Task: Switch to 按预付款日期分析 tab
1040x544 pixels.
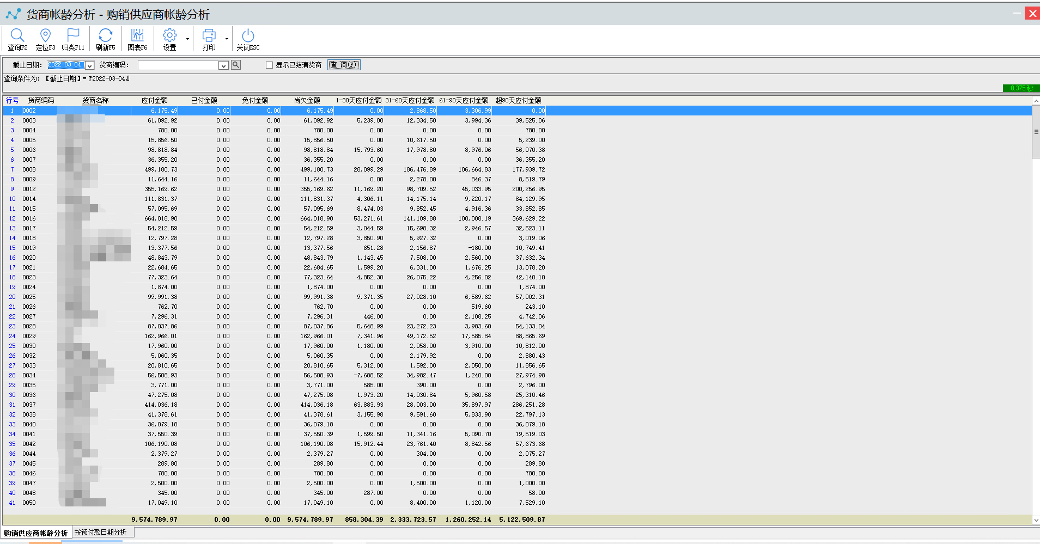Action: click(x=101, y=532)
